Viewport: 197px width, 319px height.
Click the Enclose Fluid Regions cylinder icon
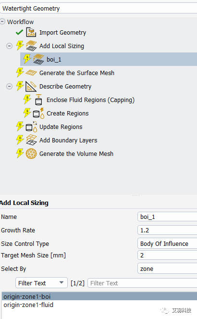point(38,100)
